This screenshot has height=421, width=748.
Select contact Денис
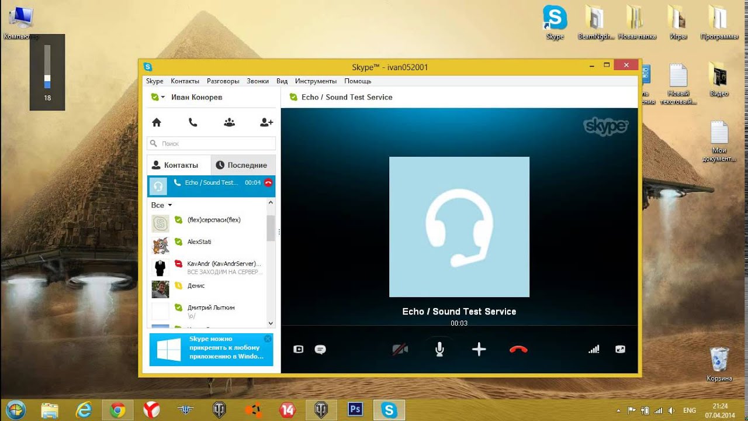tap(207, 289)
